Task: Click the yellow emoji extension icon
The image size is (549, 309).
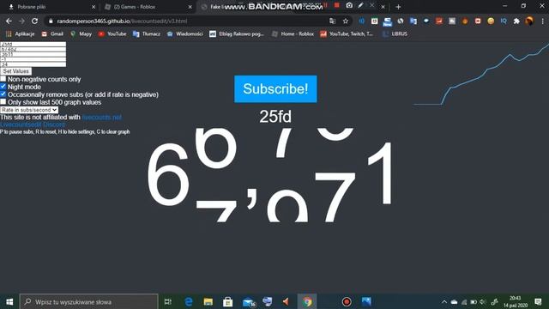Action: (491, 21)
